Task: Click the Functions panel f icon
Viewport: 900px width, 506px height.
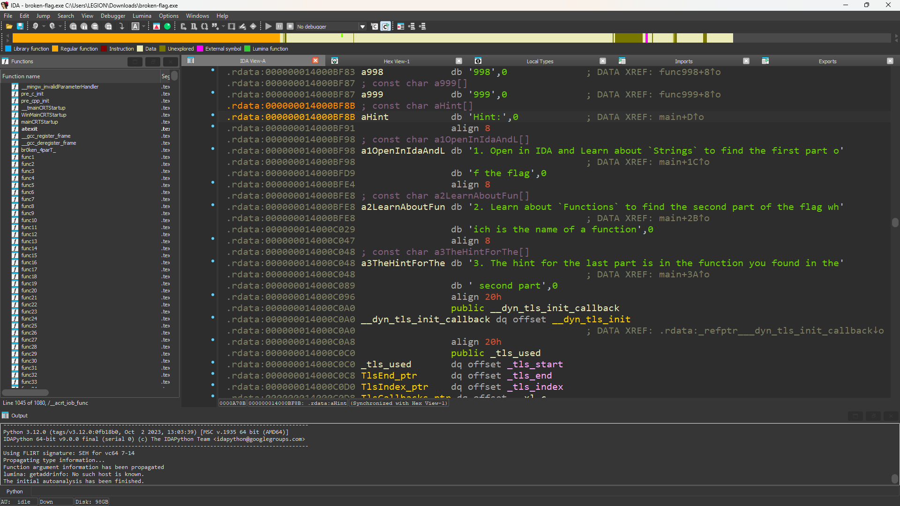Action: (5, 61)
